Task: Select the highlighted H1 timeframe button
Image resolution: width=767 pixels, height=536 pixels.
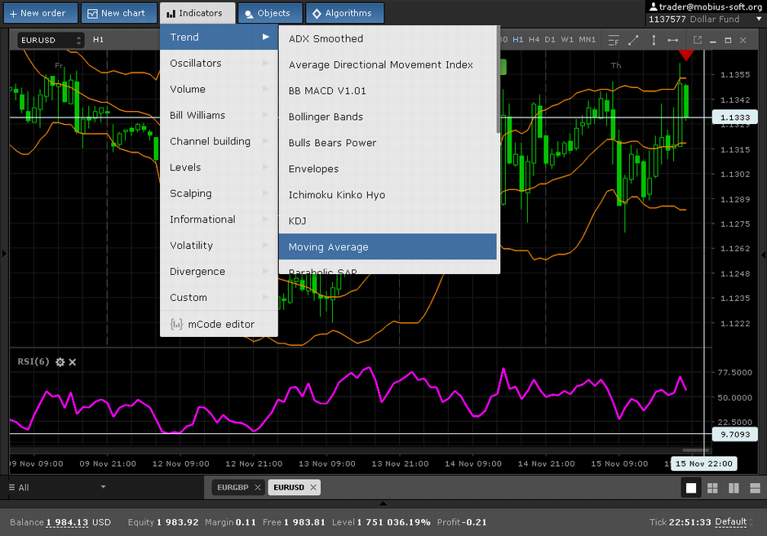Action: (518, 40)
